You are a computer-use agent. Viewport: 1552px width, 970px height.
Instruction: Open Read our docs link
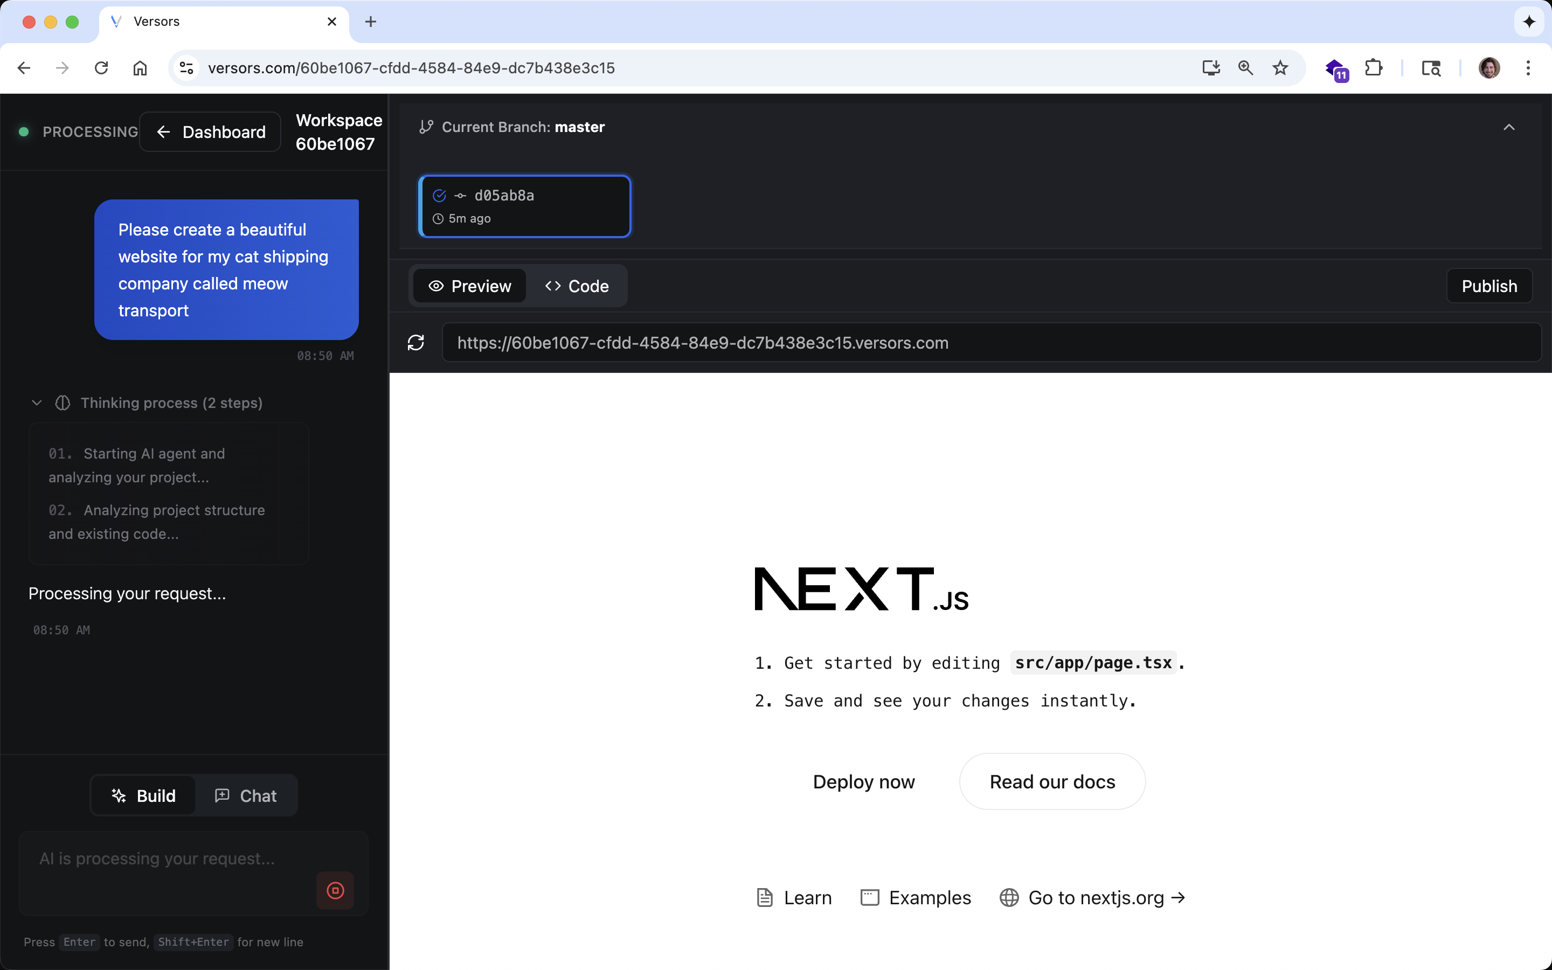1052,781
